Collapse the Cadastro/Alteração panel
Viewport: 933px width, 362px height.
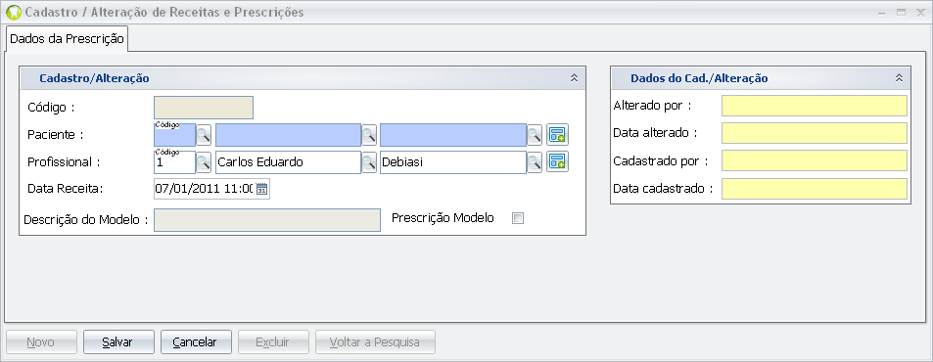click(574, 78)
